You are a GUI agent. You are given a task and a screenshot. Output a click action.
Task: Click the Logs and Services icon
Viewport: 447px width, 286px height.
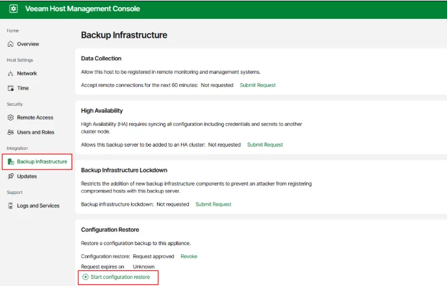tap(10, 206)
